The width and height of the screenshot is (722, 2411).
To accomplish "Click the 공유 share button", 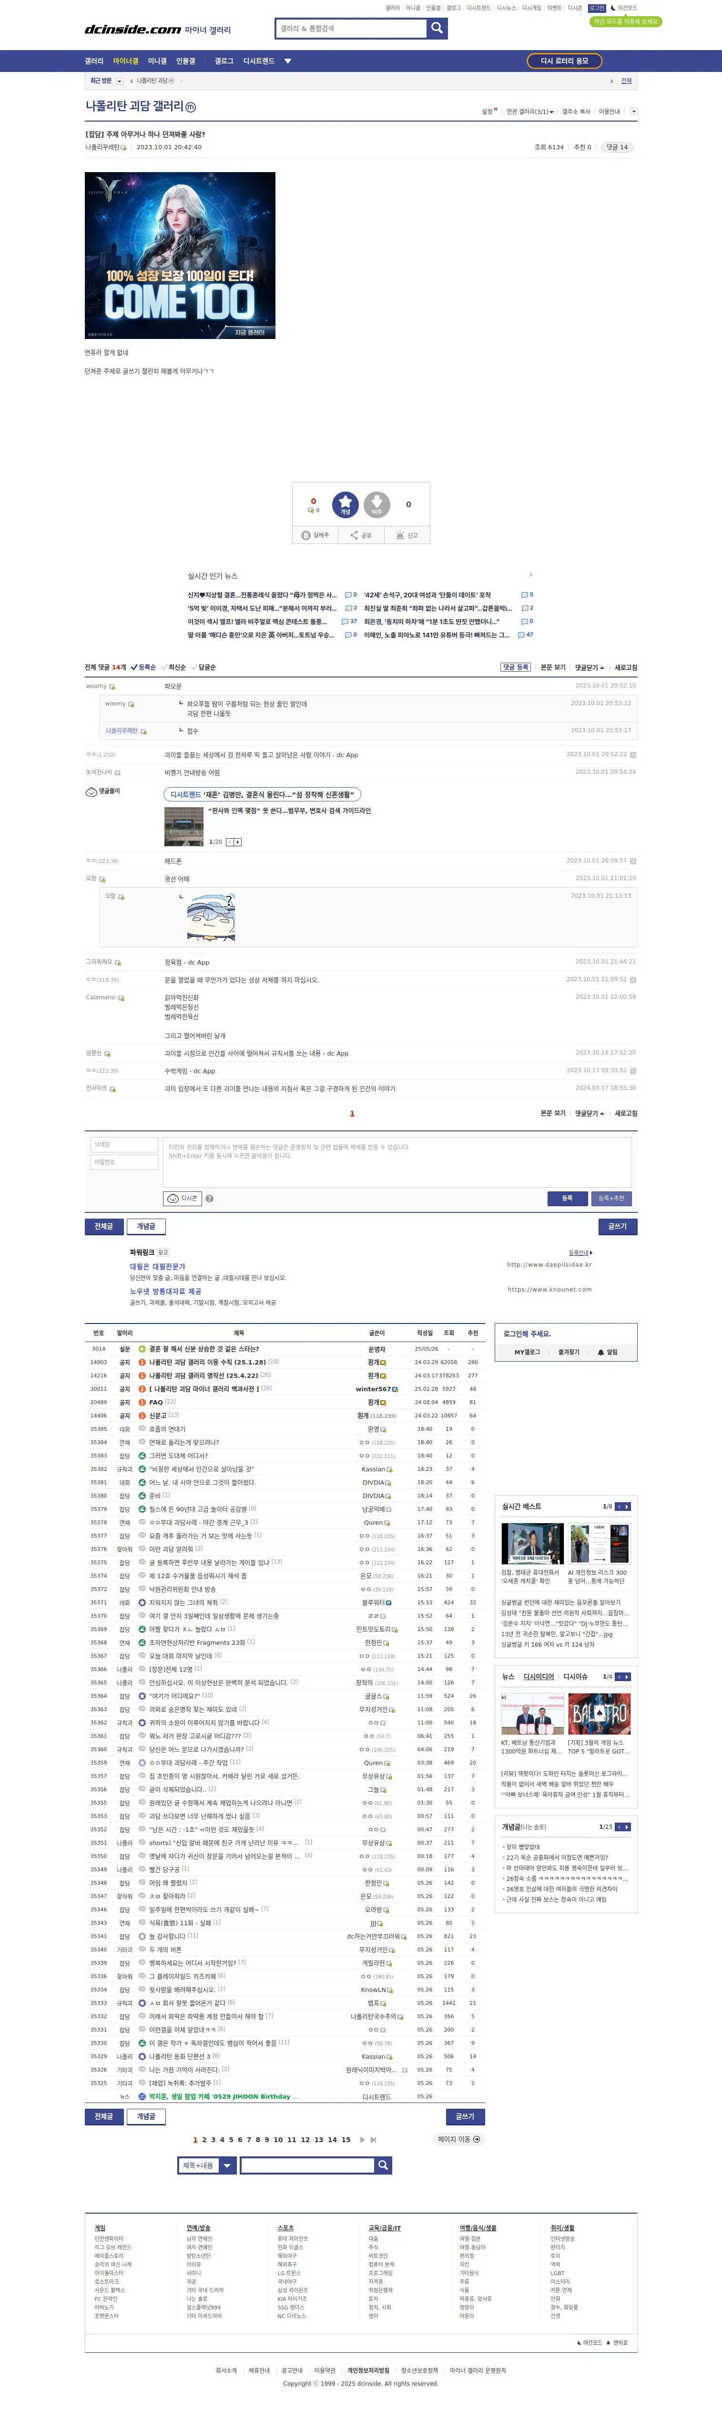I will point(361,535).
